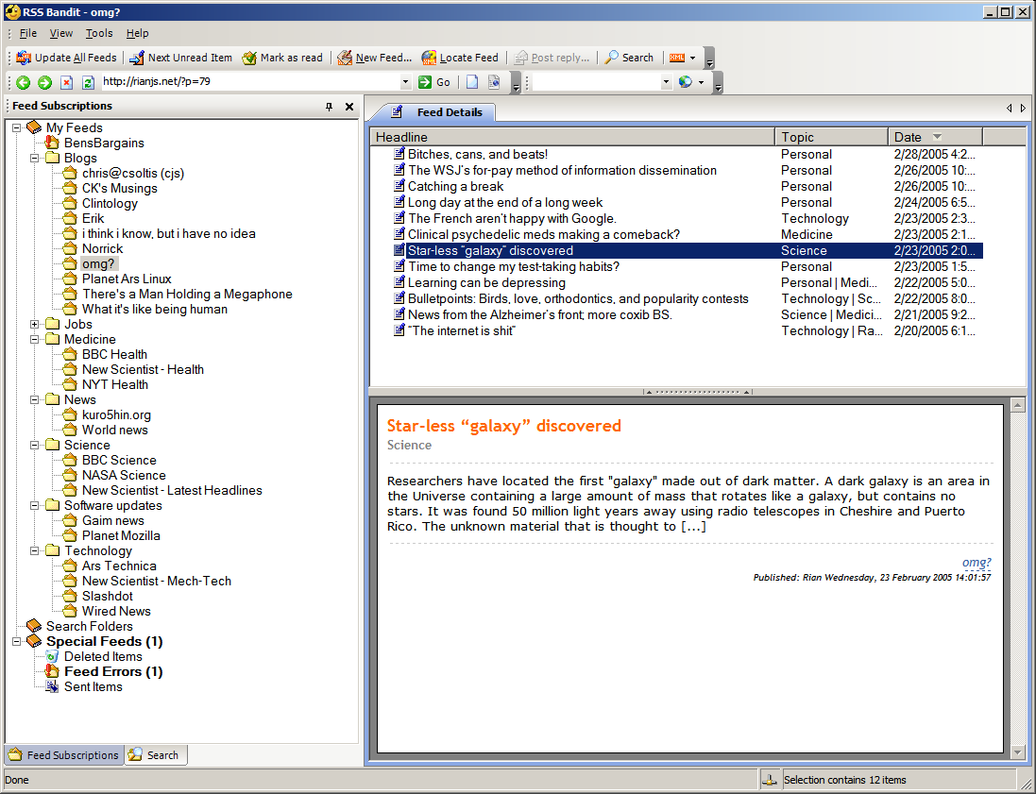Screen dimensions: 1036x794
Task: Select the 'Clinical psychedelic meds making a comeback?' headline
Action: pyautogui.click(x=544, y=234)
